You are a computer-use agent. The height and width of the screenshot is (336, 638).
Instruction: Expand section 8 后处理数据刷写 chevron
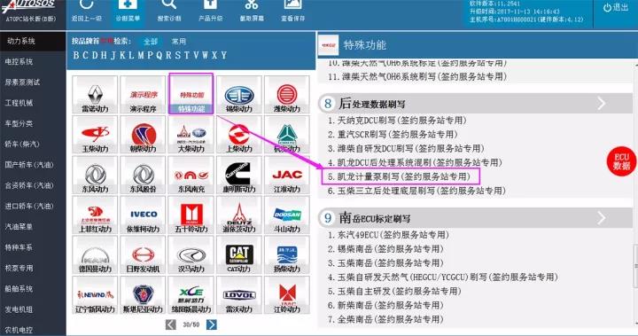[602, 104]
